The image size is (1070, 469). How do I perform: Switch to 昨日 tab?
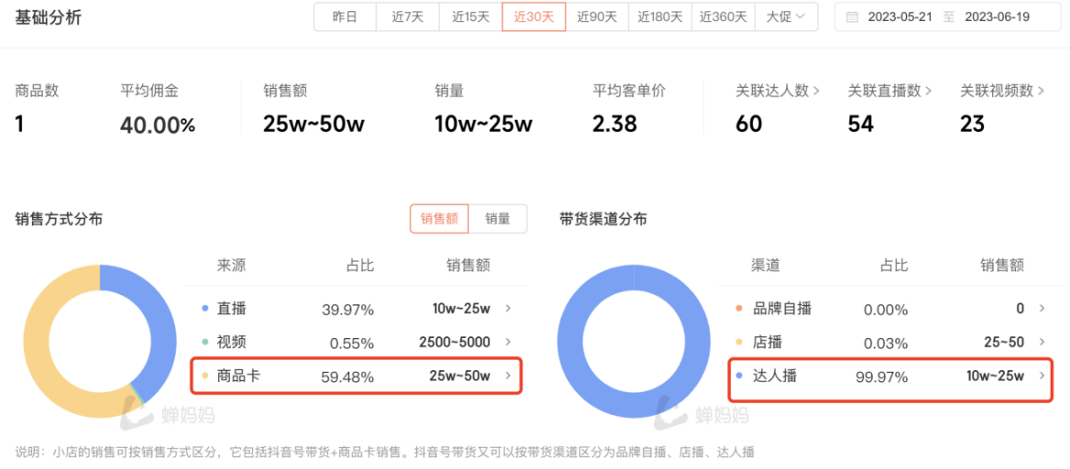coord(345,16)
